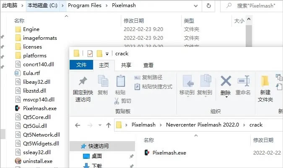Select the imageformats folder in back window
The image size is (283, 168).
(36, 38)
